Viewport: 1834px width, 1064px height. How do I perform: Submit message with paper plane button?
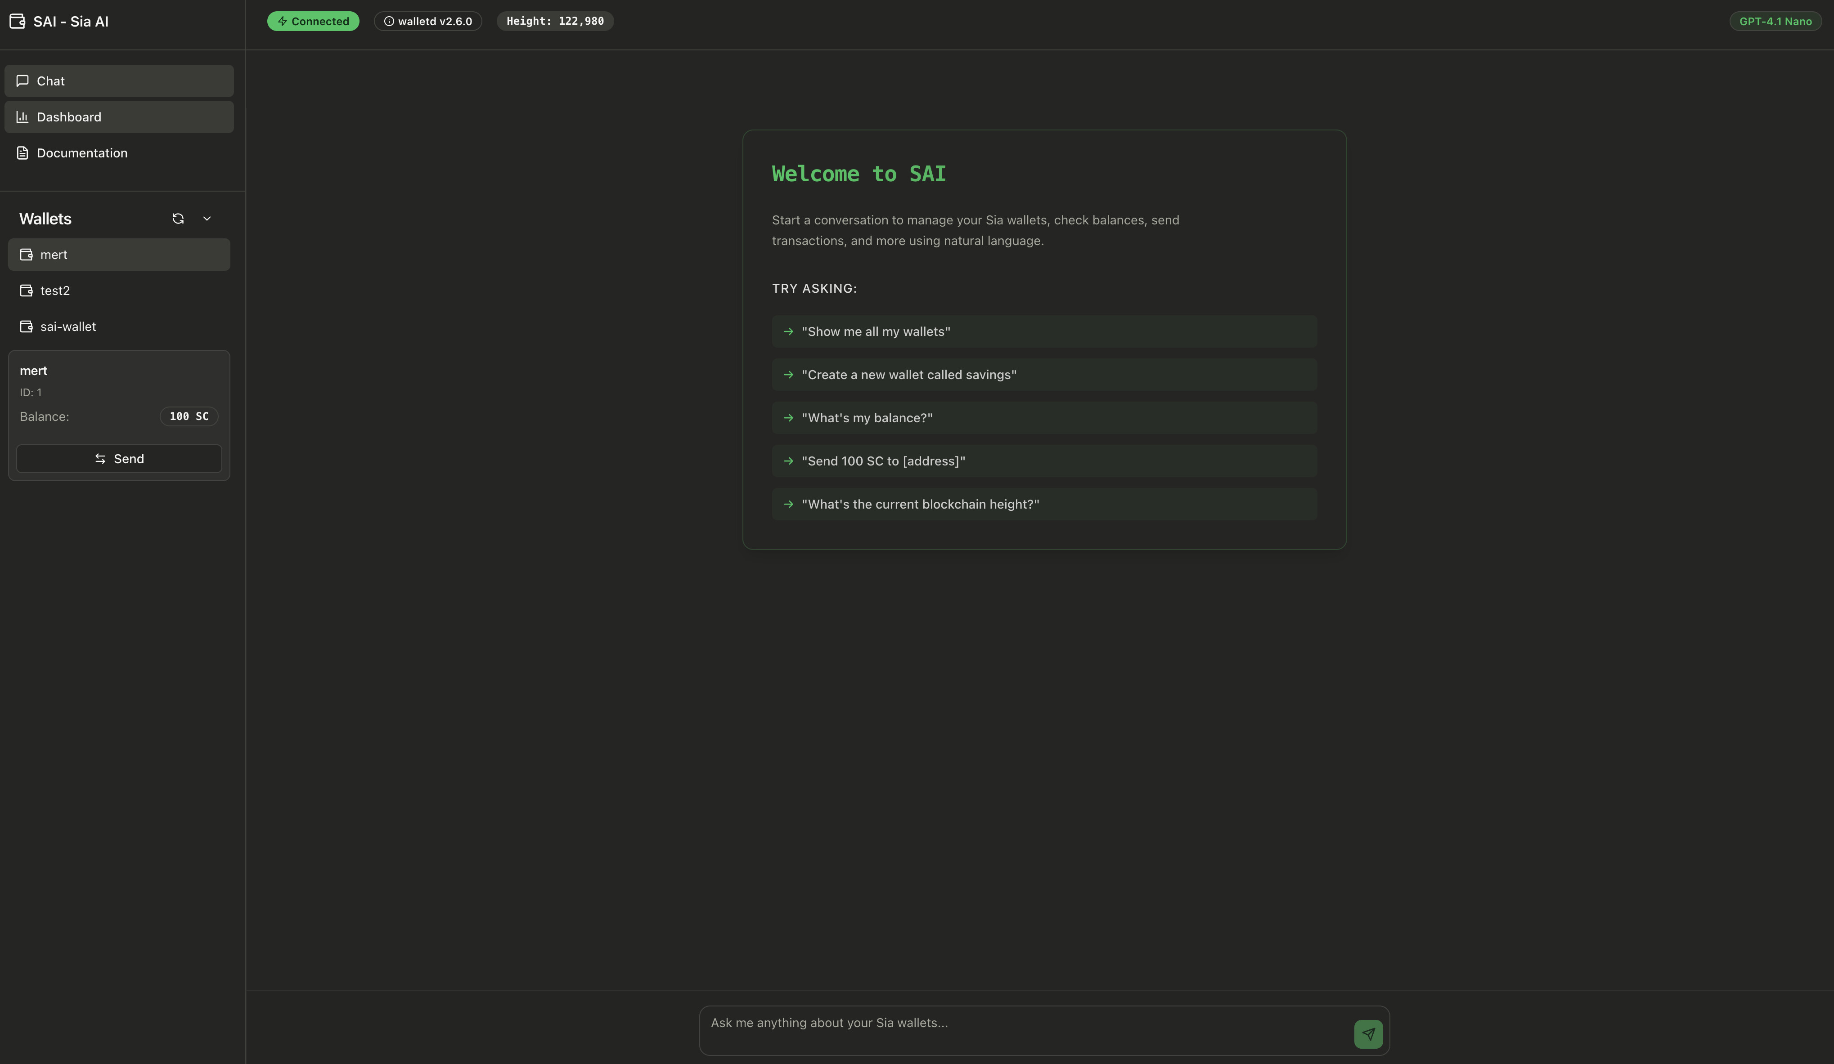click(1368, 1033)
